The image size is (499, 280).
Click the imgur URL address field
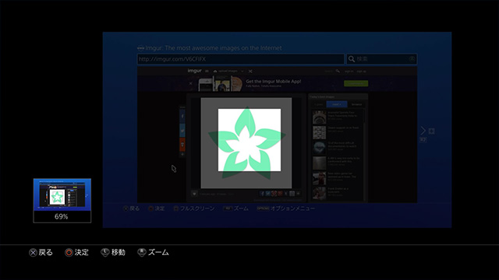pyautogui.click(x=241, y=59)
